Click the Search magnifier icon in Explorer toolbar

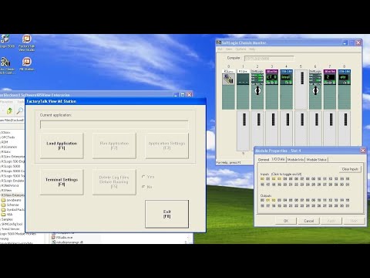tap(19, 111)
